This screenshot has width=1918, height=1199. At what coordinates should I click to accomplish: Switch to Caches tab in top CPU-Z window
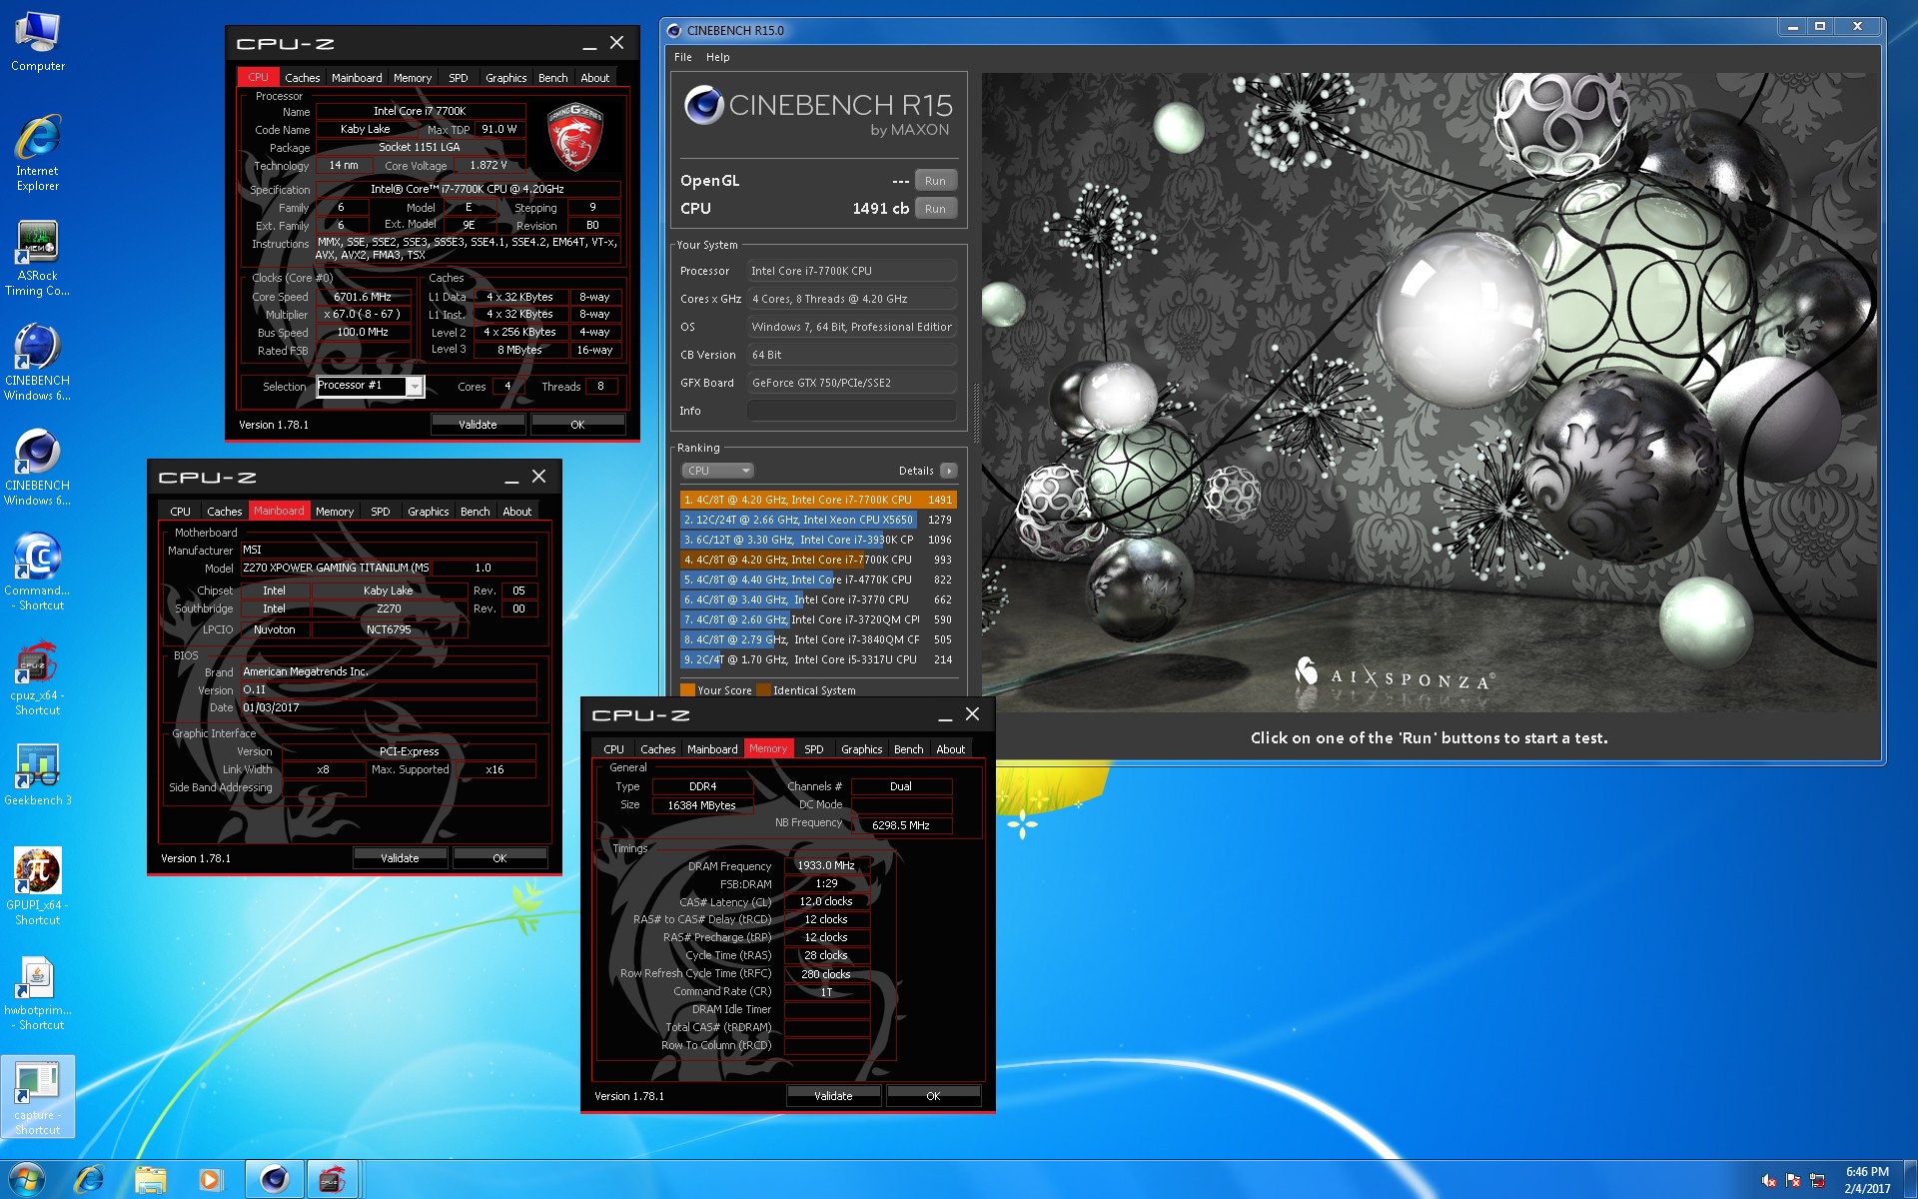tap(302, 78)
